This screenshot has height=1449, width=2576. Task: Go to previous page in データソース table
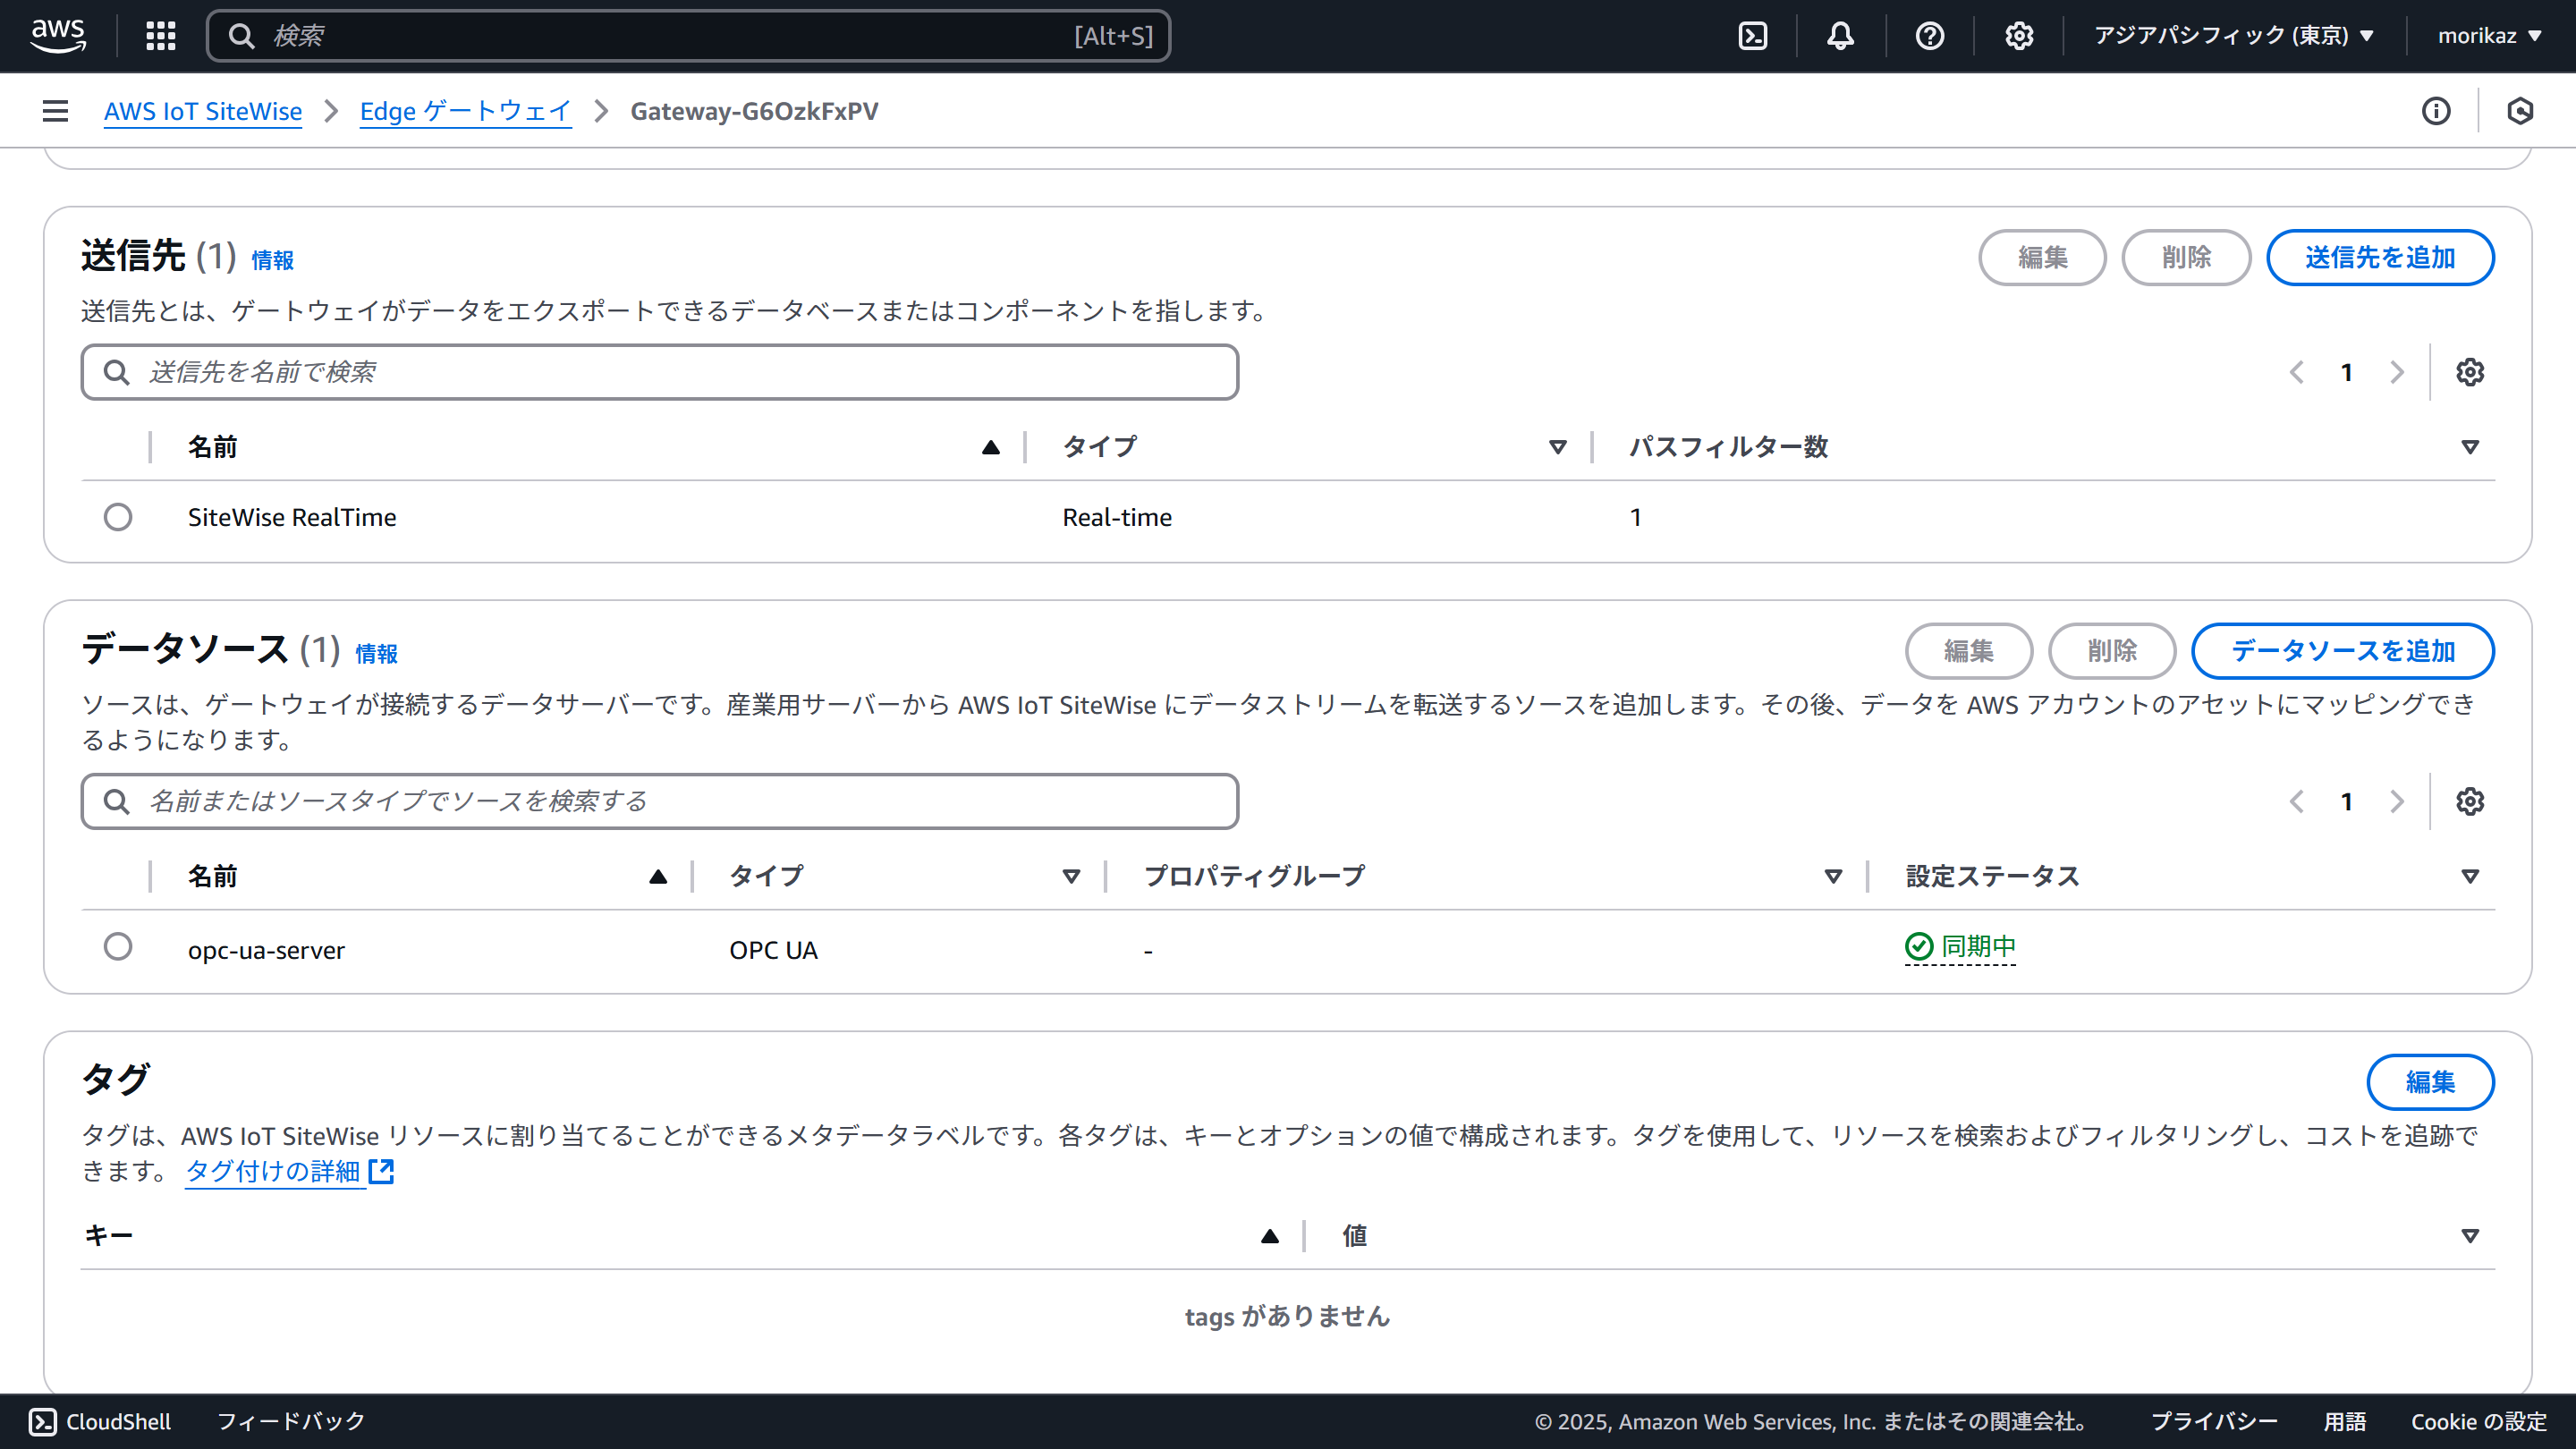click(2297, 801)
